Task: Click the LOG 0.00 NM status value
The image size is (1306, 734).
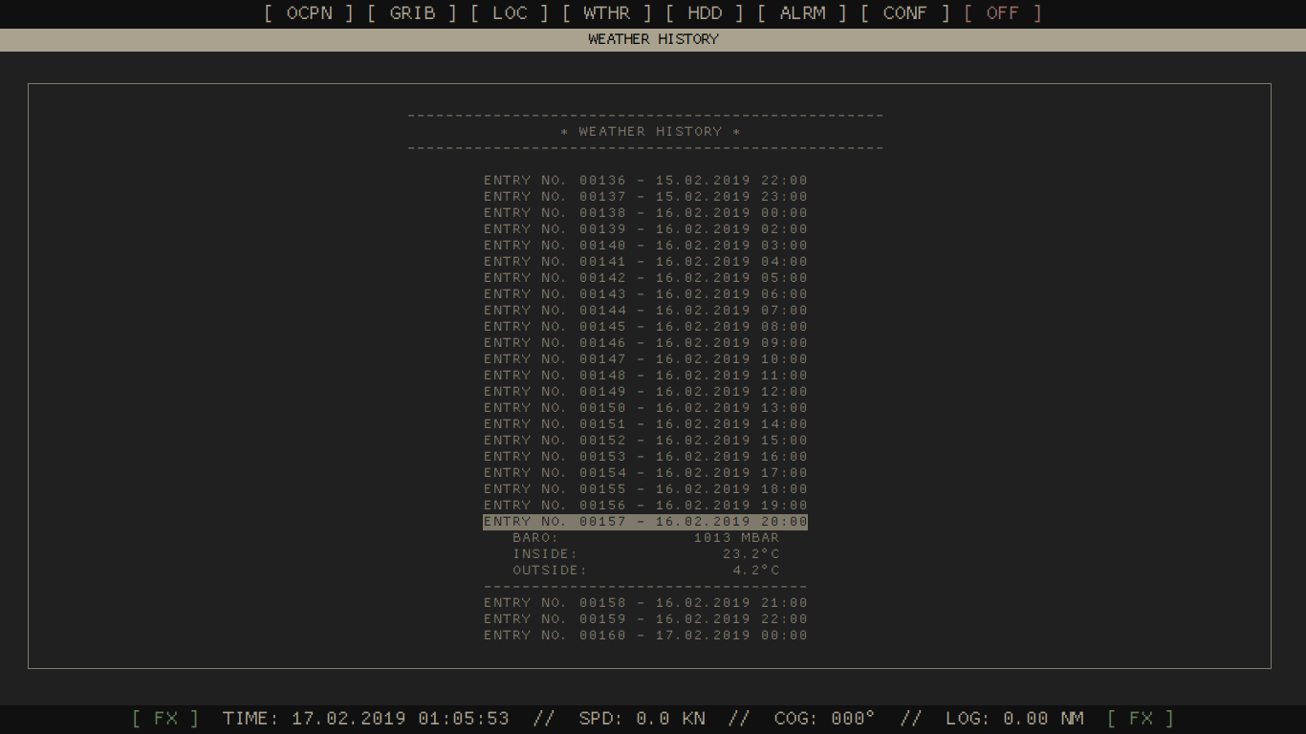Action: 1014,718
